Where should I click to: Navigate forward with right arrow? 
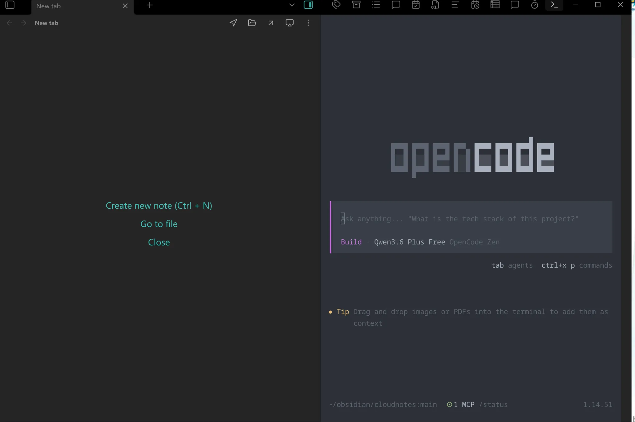(24, 23)
